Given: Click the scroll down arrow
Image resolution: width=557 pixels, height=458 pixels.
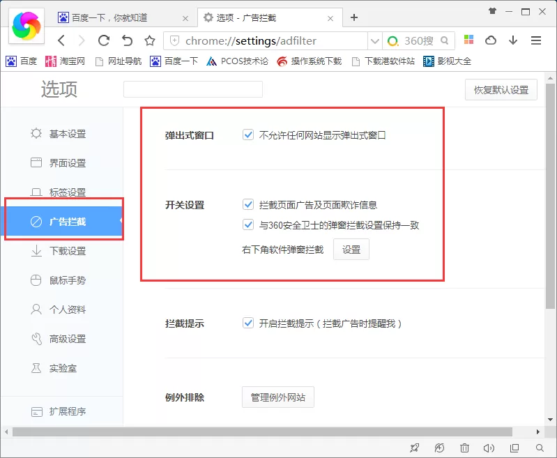Looking at the screenshot, I should click(x=550, y=420).
